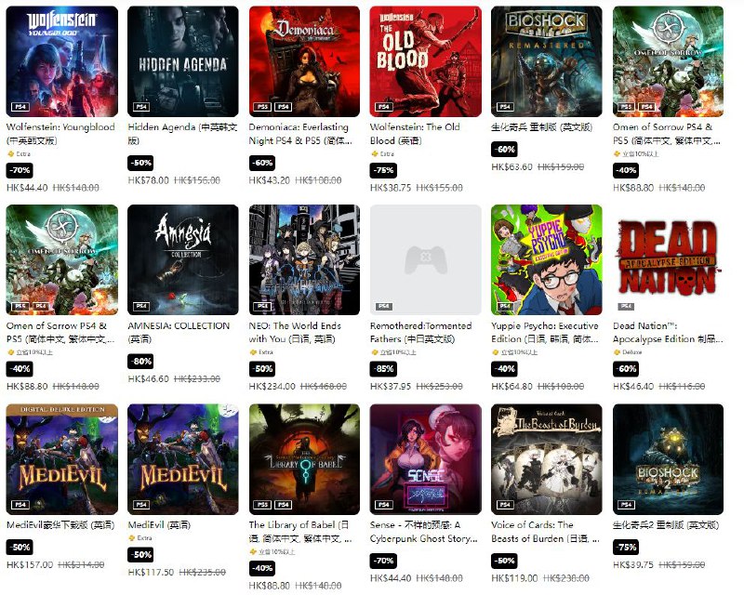This screenshot has height=595, width=744.
Task: Open the BioShock Remastered cover thumbnail
Action: click(547, 61)
